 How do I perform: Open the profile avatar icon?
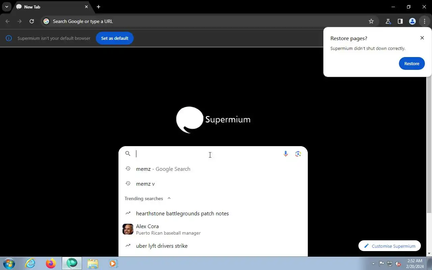412,21
